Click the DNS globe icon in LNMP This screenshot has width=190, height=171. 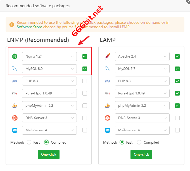(x=15, y=118)
